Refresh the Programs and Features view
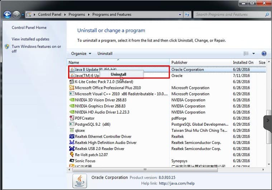Image resolution: width=272 pixels, height=190 pixels. [187, 15]
